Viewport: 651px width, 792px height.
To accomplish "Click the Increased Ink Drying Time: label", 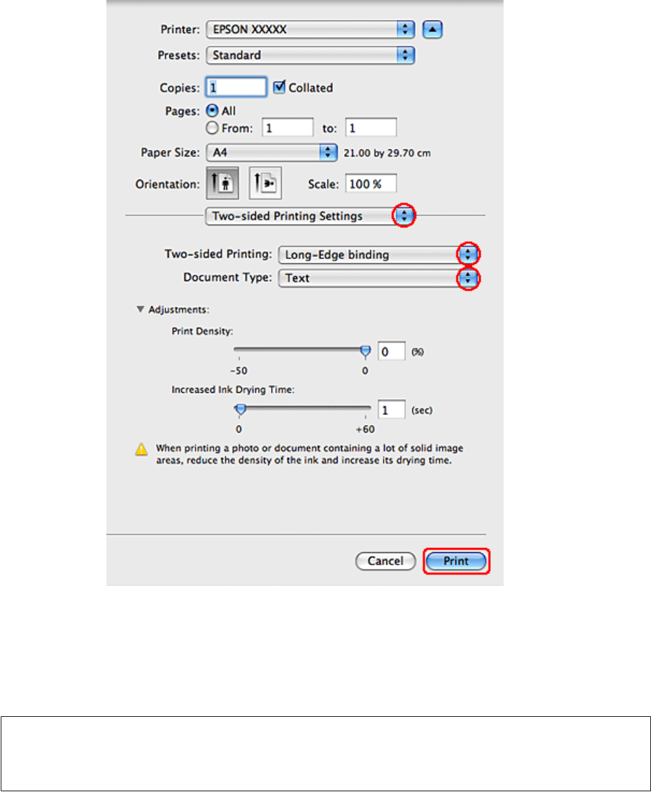I will pos(232,390).
